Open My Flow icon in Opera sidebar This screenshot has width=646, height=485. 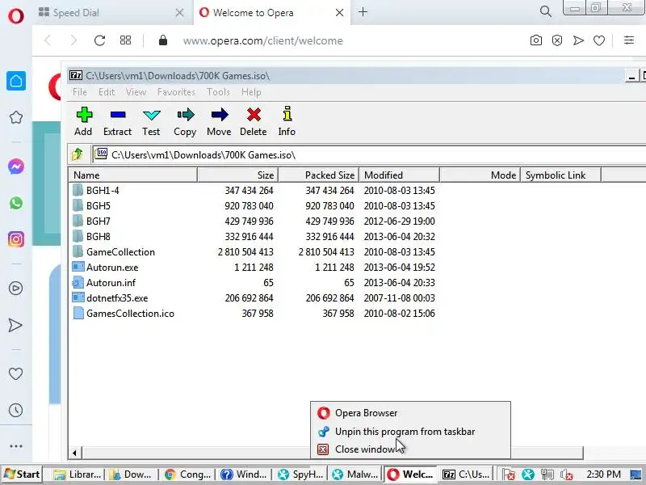click(15, 326)
